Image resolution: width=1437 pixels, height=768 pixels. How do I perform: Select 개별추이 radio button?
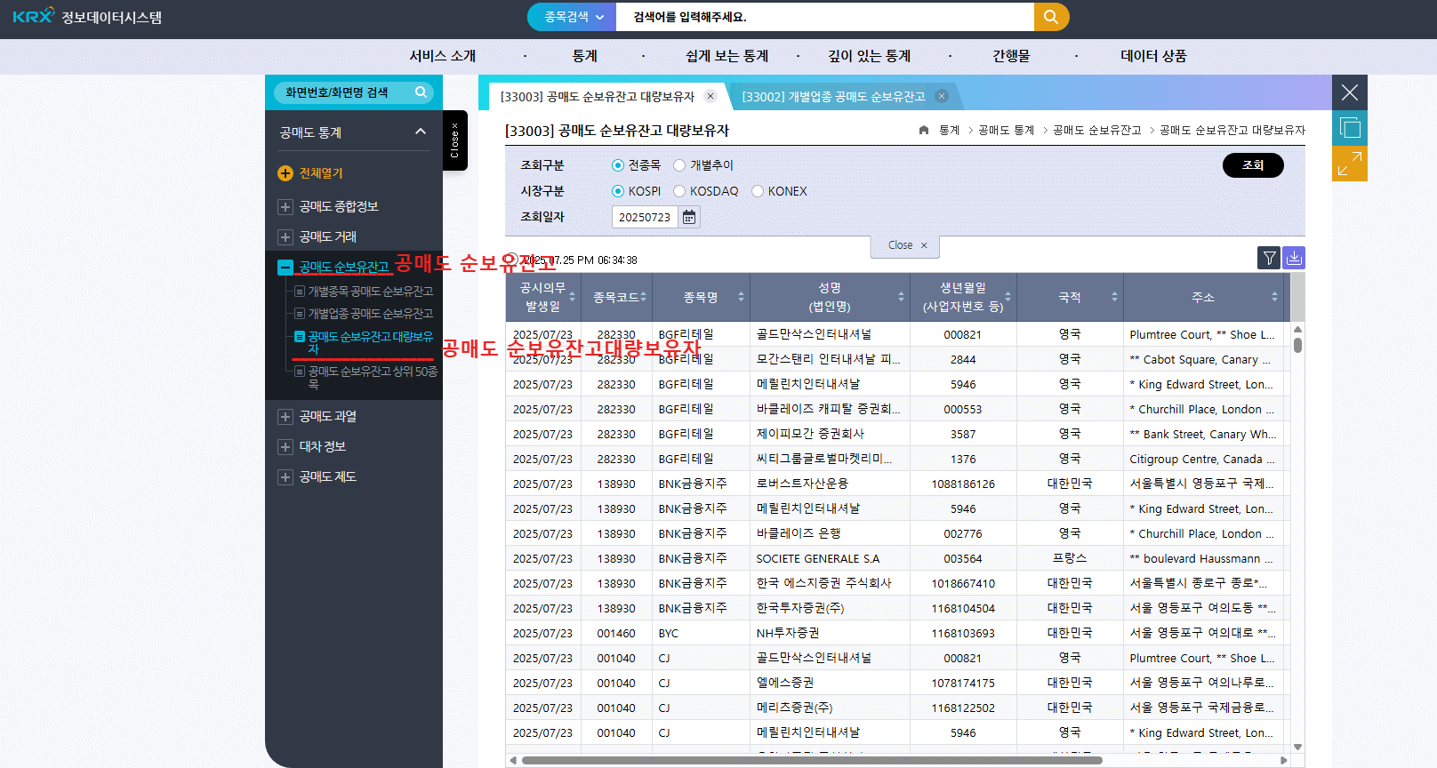(x=679, y=165)
